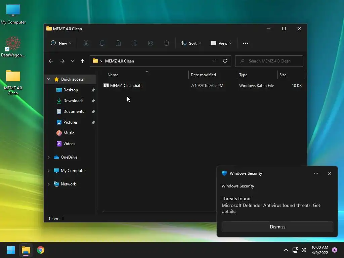
Task: Go back with the left arrow
Action: coord(51,61)
